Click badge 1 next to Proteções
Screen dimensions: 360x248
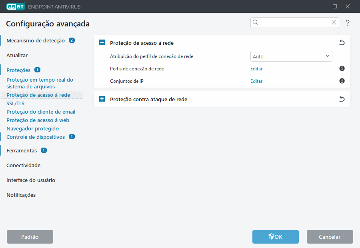pos(38,70)
